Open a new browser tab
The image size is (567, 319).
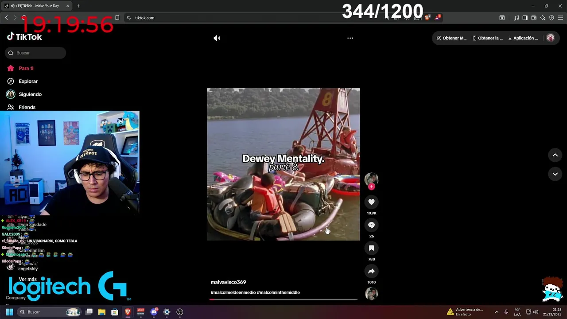78,6
